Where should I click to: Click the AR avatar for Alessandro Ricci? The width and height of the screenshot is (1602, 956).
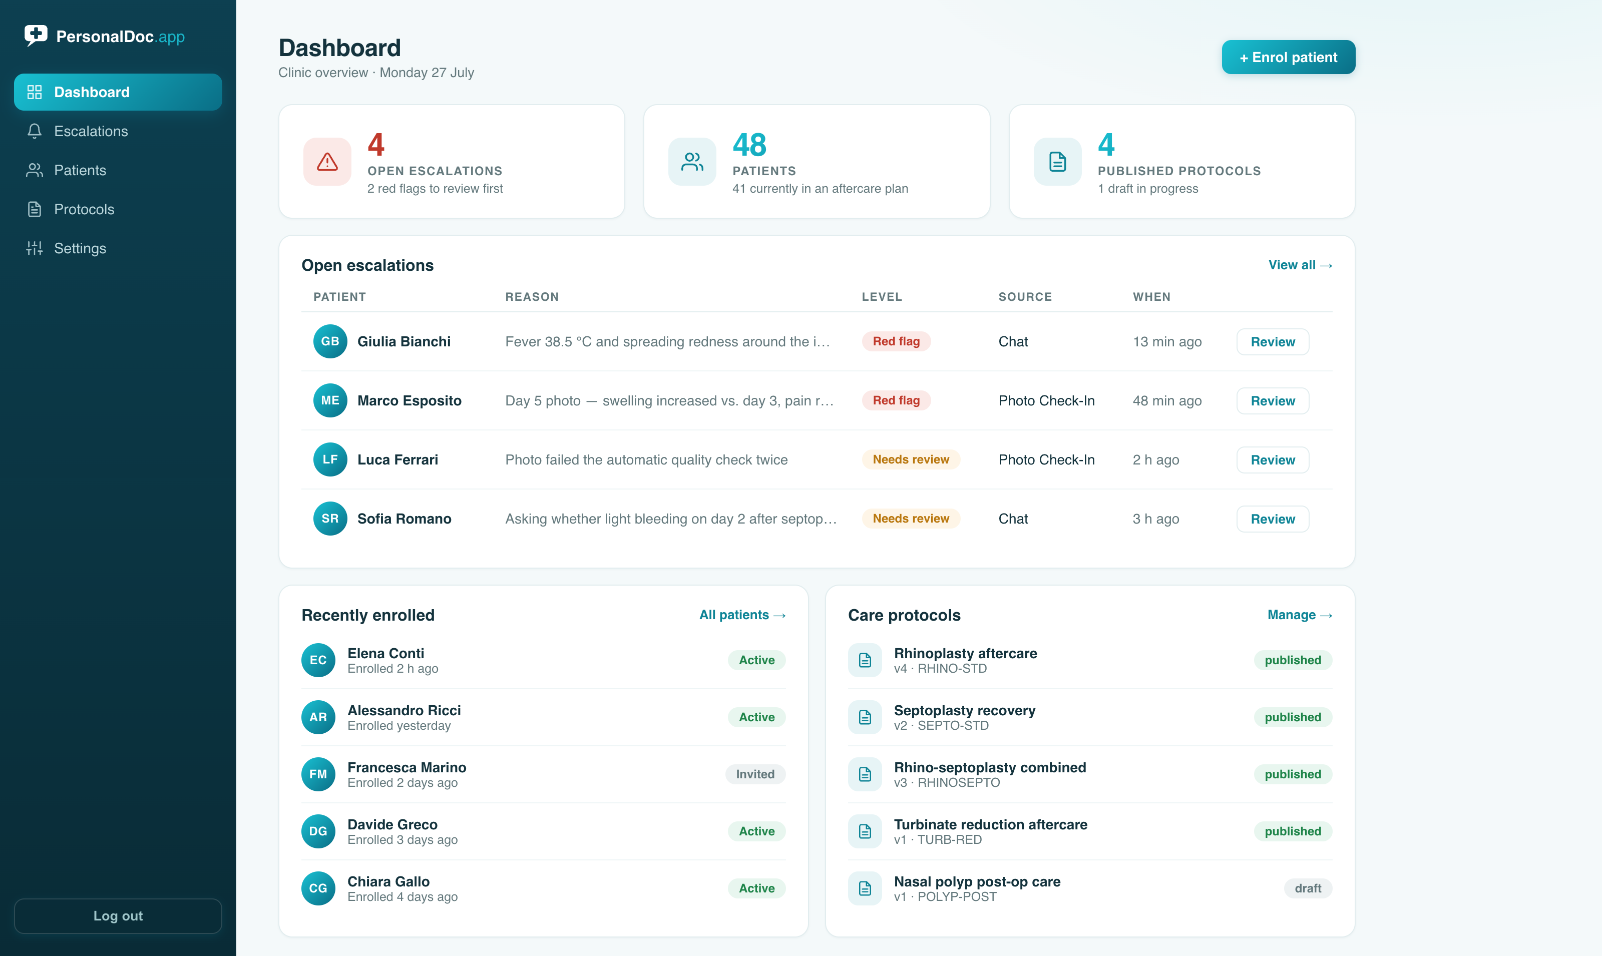(318, 717)
